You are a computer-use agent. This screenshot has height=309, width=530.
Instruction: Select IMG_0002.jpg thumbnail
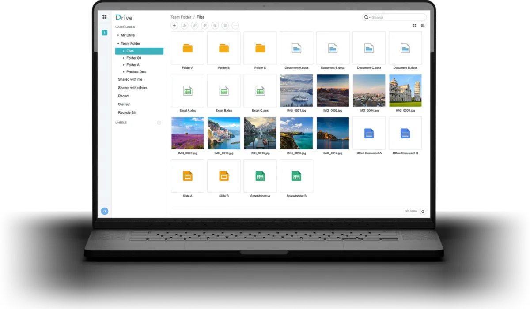333,91
